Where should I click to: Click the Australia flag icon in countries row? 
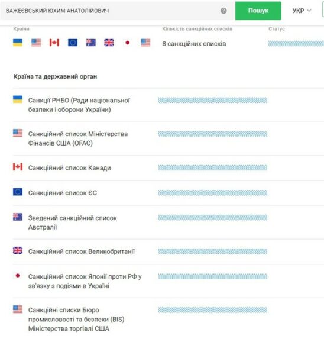[x=91, y=43]
